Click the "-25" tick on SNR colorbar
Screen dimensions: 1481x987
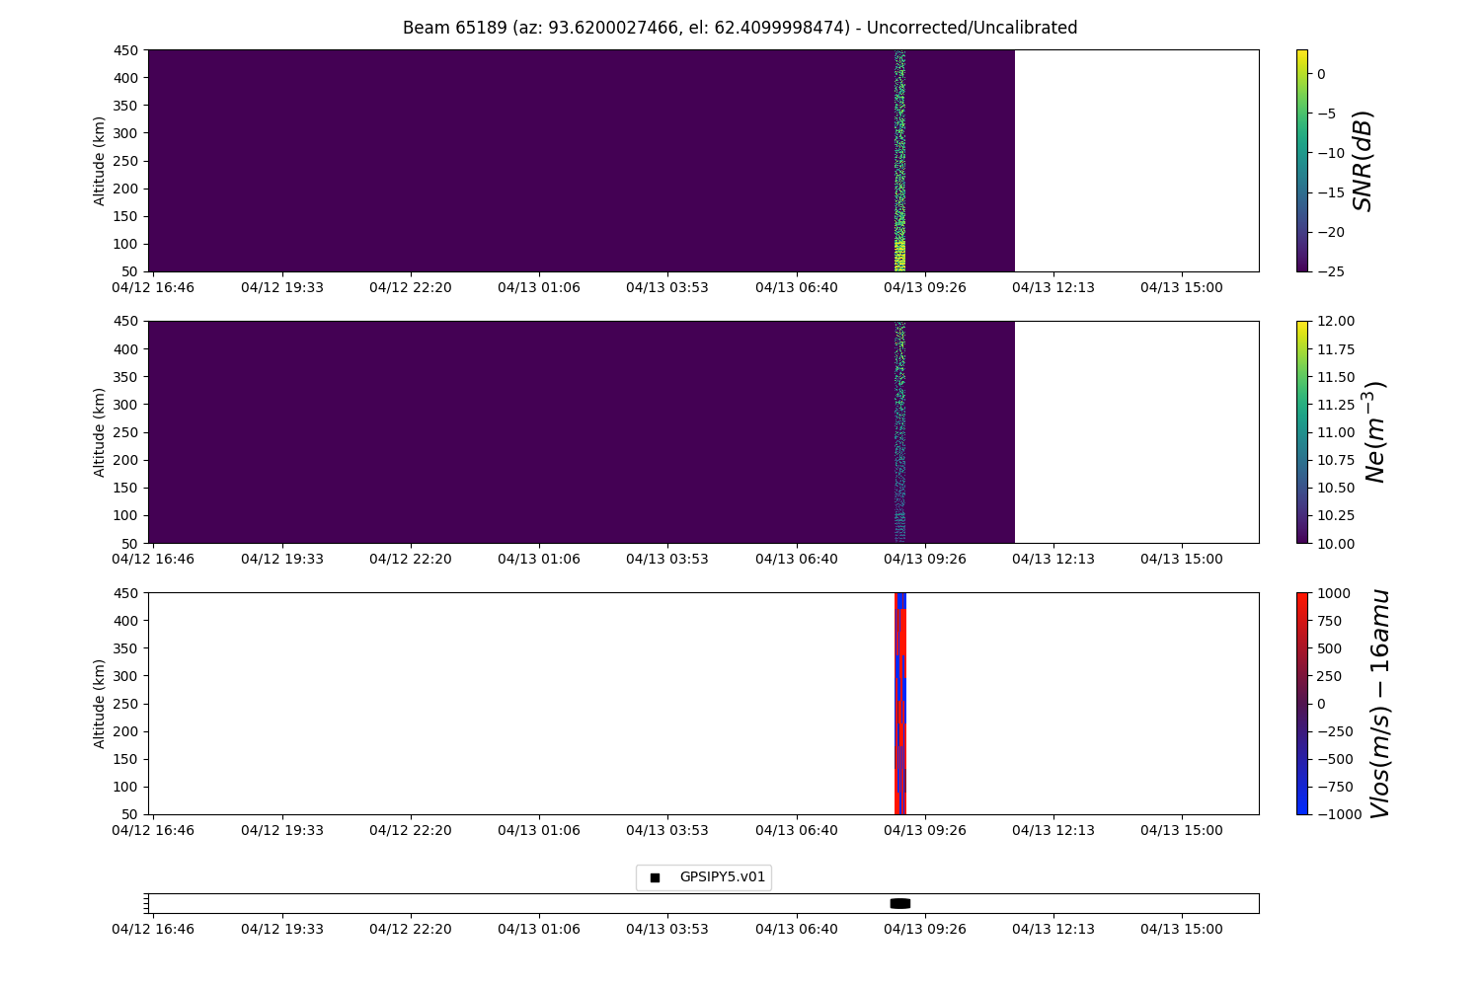(x=1329, y=271)
